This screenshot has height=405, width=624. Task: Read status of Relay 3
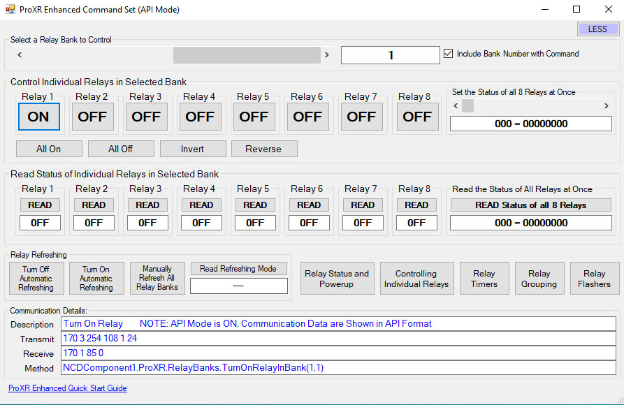point(147,205)
